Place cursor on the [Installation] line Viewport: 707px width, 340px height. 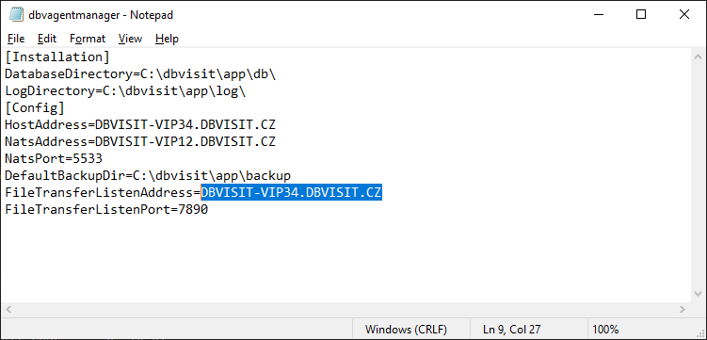coord(57,57)
